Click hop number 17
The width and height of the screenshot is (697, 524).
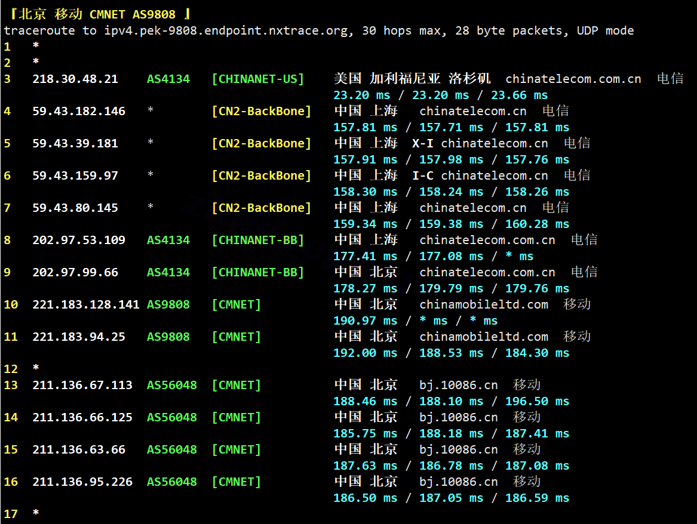click(x=11, y=514)
